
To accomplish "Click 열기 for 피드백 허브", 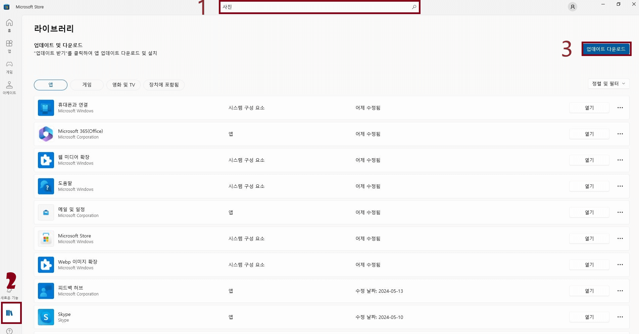I will [589, 291].
